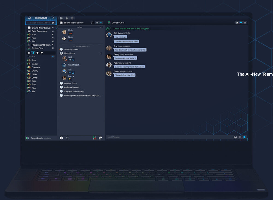Mute speakers using the speaker icon
273x200 pixels.
point(72,18)
